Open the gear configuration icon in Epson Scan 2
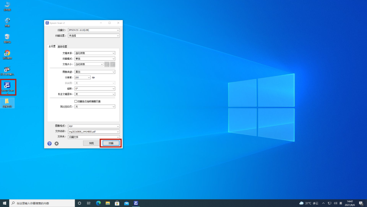 pyautogui.click(x=57, y=143)
